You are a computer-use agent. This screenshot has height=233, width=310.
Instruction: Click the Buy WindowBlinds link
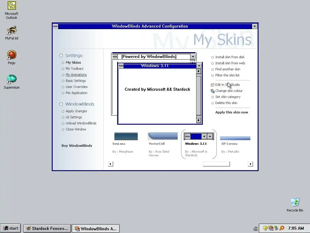(x=77, y=146)
